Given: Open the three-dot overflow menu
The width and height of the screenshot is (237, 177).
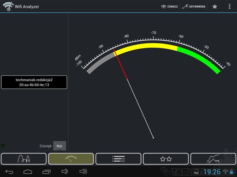Looking at the screenshot, I should [x=229, y=7].
